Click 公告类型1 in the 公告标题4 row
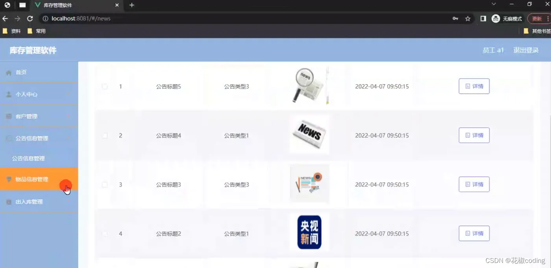 [237, 135]
